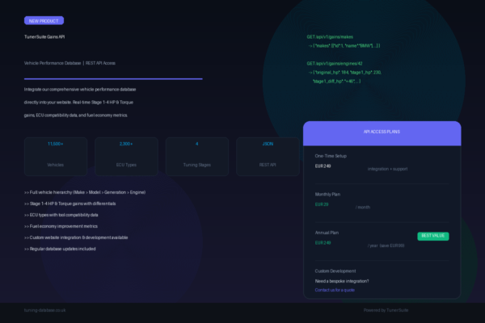This screenshot has width=485, height=323.
Task: Click the Annual Plan label
Action: [x=327, y=233]
